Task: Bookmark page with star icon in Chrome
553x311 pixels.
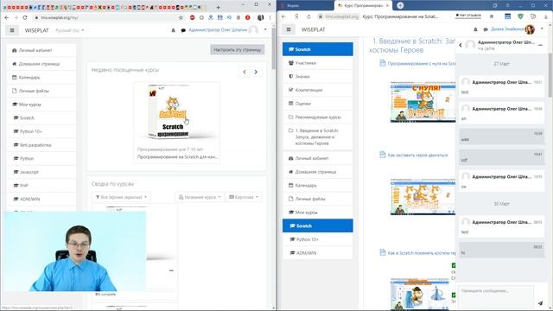Action: [x=181, y=17]
